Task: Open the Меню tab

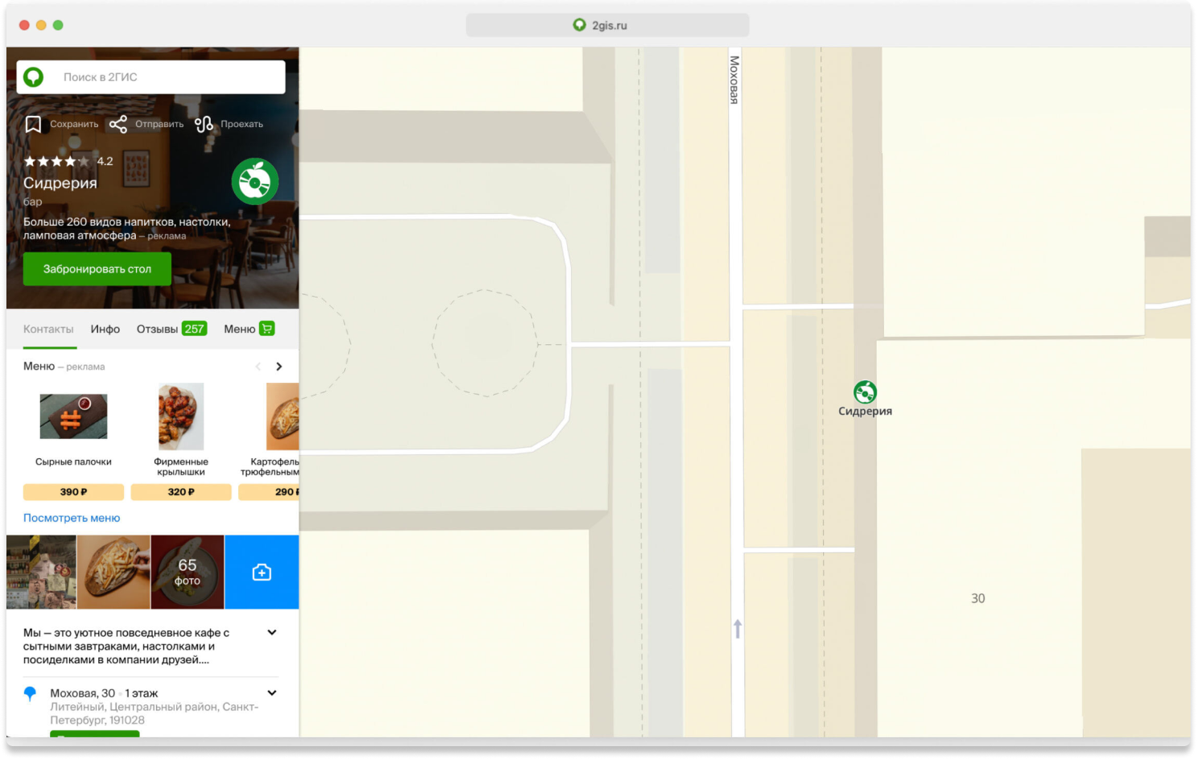Action: pyautogui.click(x=240, y=330)
